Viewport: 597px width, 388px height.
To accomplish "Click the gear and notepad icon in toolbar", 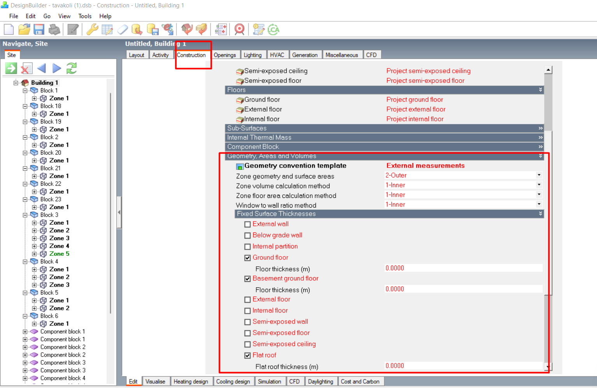I will (259, 30).
